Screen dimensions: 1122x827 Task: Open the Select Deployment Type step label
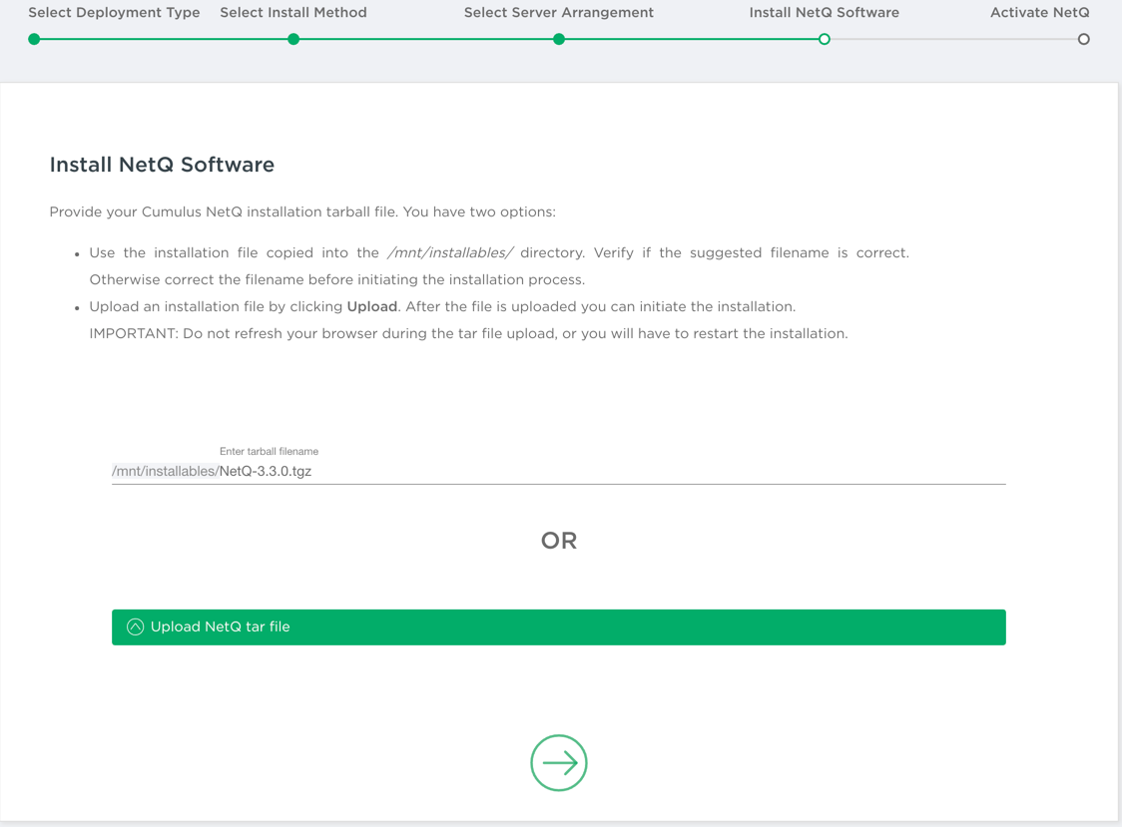(x=114, y=13)
